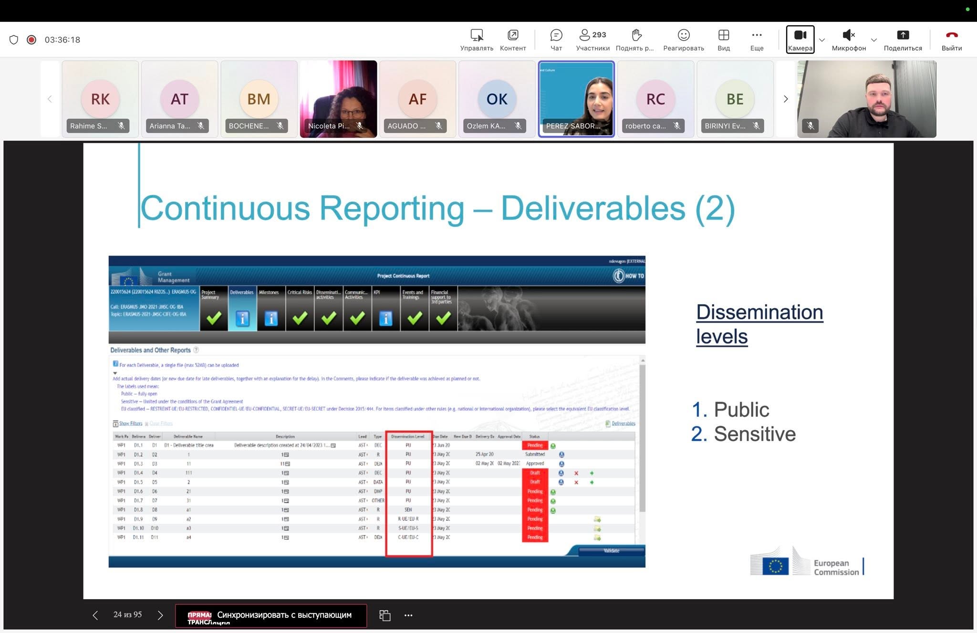Click the shield security icon
This screenshot has height=633, width=977.
[14, 40]
